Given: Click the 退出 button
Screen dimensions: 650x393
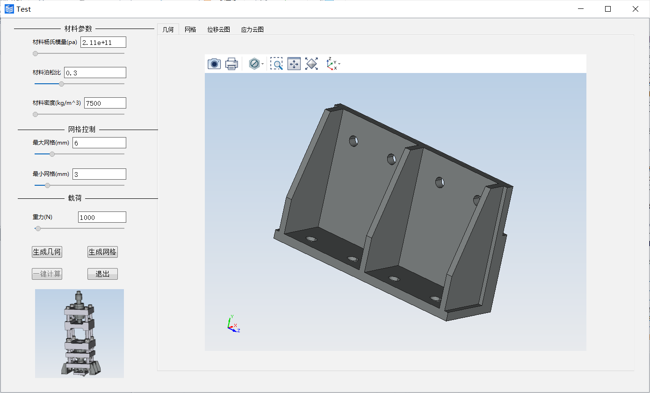Looking at the screenshot, I should (x=102, y=274).
